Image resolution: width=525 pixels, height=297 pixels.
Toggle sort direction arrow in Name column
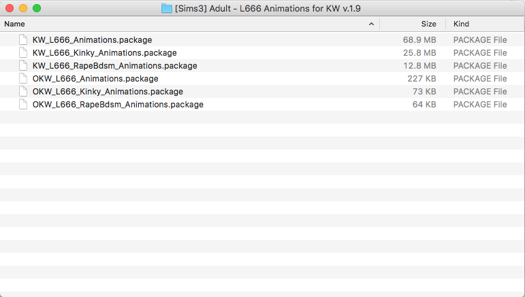pyautogui.click(x=371, y=24)
